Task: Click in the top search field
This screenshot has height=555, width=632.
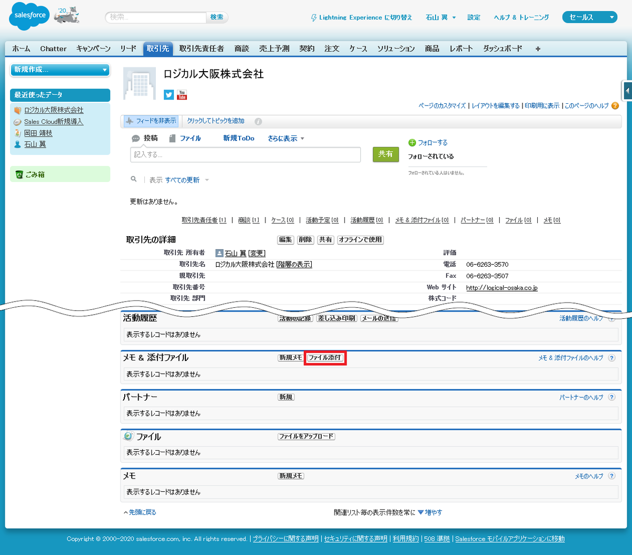Action: pos(155,17)
